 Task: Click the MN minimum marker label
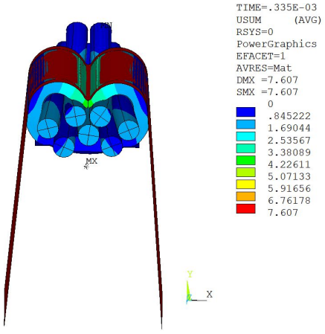(x=106, y=25)
